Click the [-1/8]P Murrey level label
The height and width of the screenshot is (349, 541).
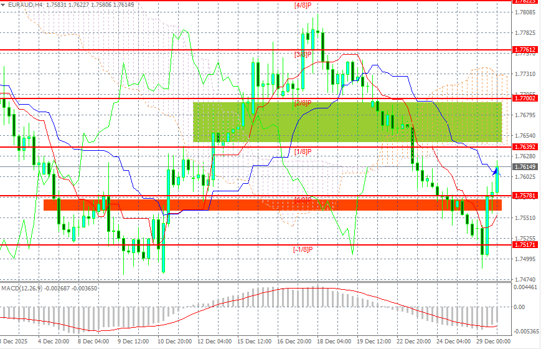[x=303, y=249]
